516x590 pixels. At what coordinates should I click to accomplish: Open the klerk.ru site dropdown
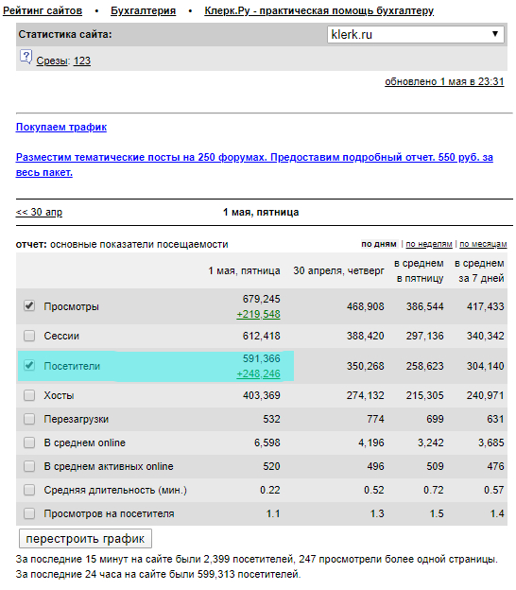(x=416, y=35)
